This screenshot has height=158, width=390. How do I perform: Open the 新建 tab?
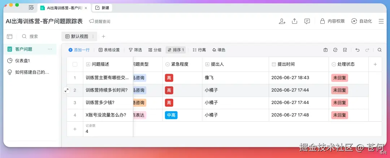click(x=102, y=8)
